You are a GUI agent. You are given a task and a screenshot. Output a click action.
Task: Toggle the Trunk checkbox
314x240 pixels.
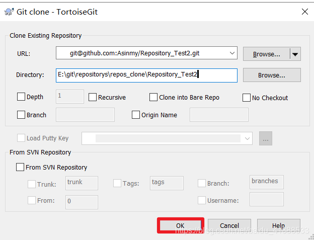(x=32, y=184)
